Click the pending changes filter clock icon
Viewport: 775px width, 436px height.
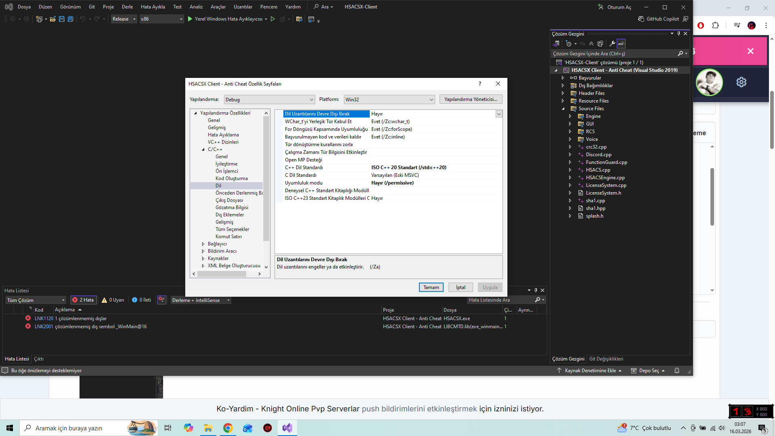click(x=569, y=44)
